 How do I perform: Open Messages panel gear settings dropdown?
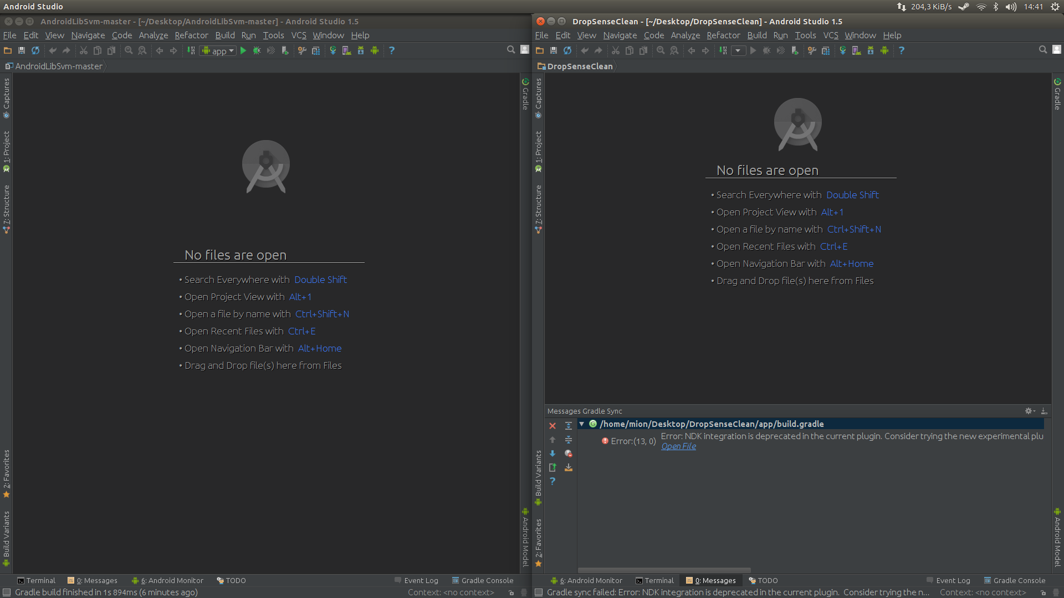1030,411
